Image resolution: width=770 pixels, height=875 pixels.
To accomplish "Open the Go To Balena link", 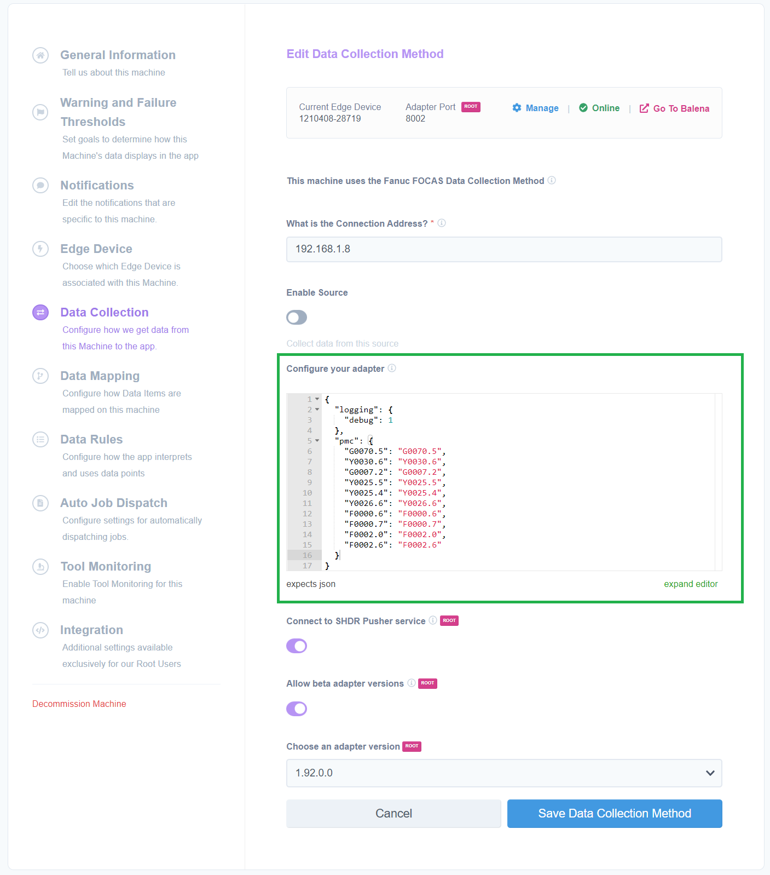I will (675, 108).
